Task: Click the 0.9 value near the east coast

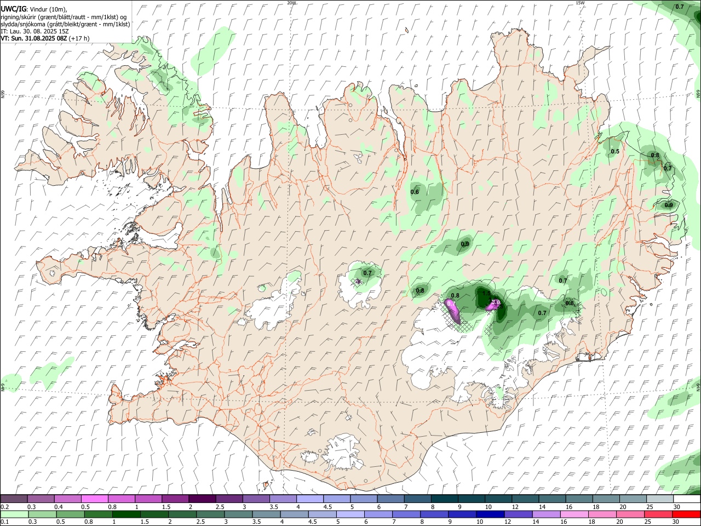Action: pyautogui.click(x=669, y=205)
